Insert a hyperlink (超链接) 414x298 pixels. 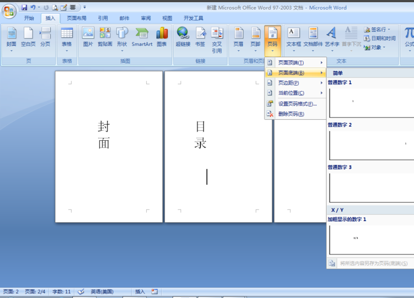[x=183, y=37]
